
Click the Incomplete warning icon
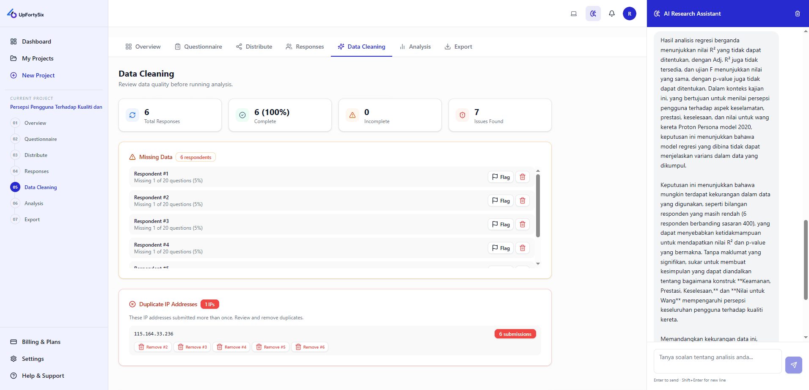pyautogui.click(x=352, y=115)
